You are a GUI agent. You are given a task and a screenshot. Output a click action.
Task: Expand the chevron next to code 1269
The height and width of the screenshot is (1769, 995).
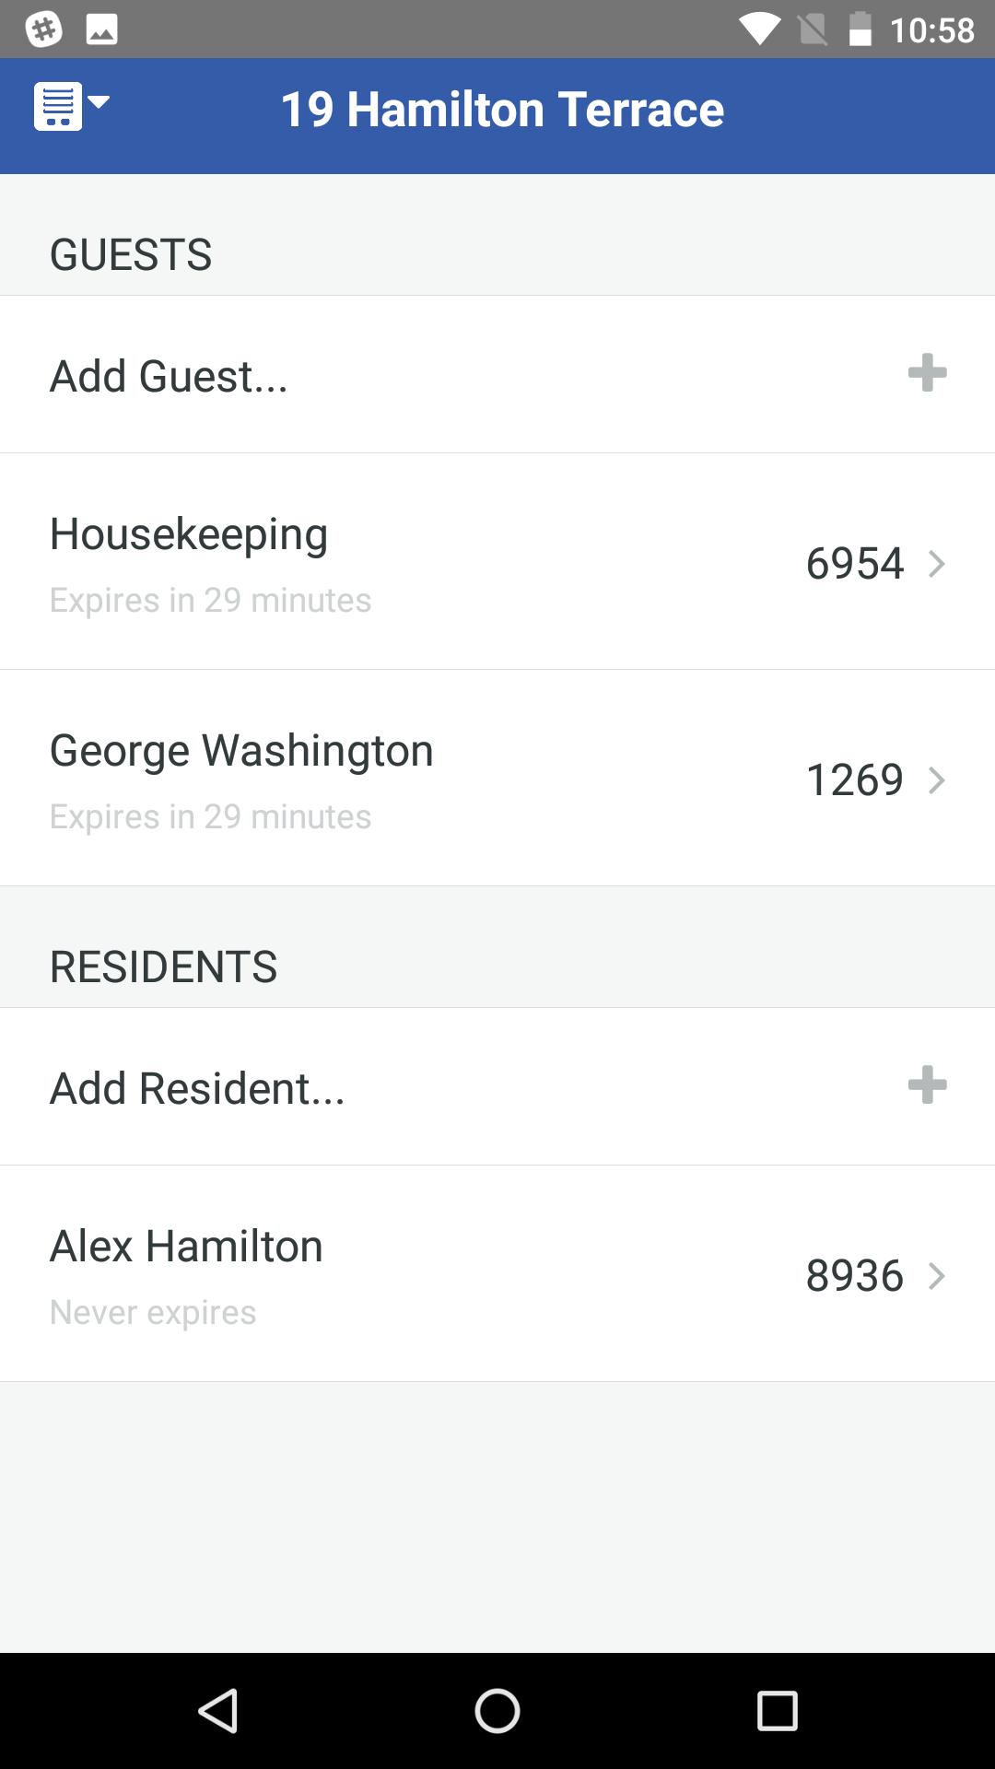coord(937,780)
